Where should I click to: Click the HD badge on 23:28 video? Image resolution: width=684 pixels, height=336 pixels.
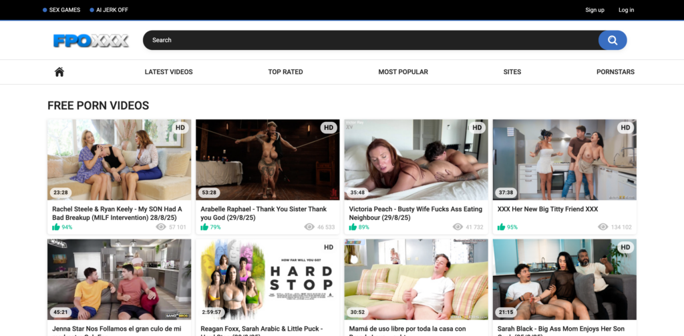click(180, 127)
